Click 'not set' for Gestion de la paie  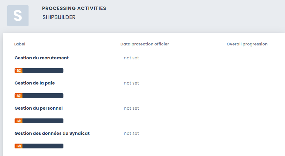131,83
